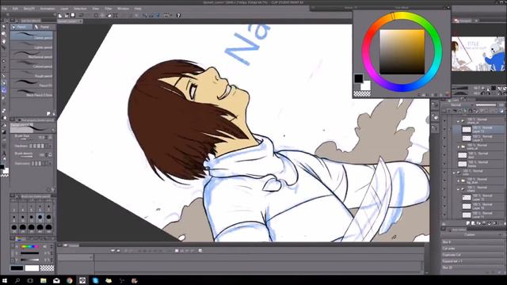
Task: Click the Scale/Rotate transform toolbar icon
Action: point(116,15)
